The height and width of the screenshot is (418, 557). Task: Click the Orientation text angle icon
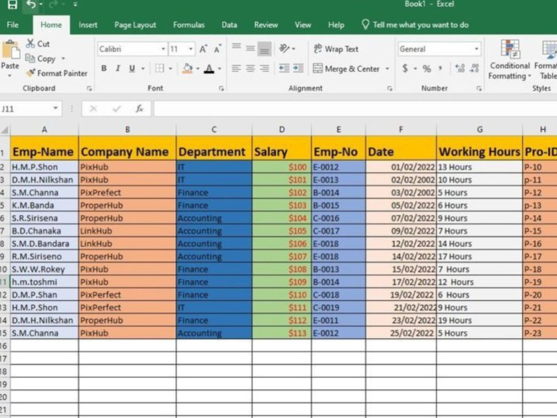pyautogui.click(x=284, y=48)
